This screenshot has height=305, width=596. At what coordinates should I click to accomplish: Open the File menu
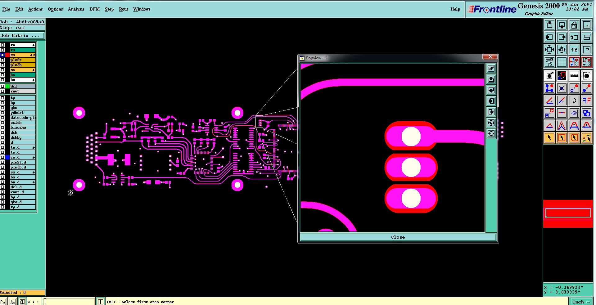[x=6, y=9]
